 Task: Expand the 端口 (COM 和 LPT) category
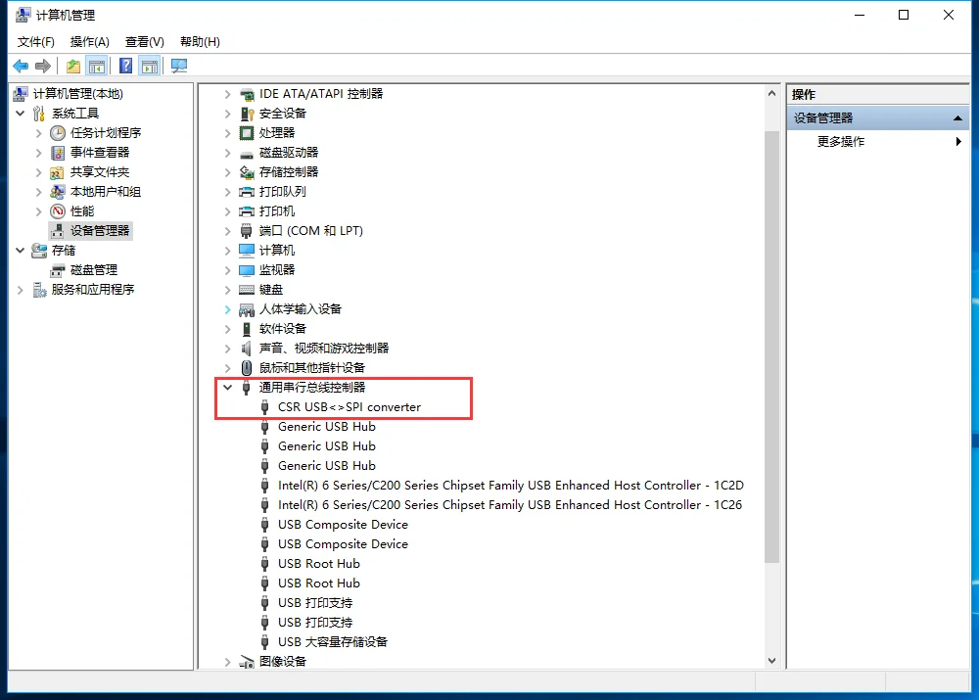228,231
